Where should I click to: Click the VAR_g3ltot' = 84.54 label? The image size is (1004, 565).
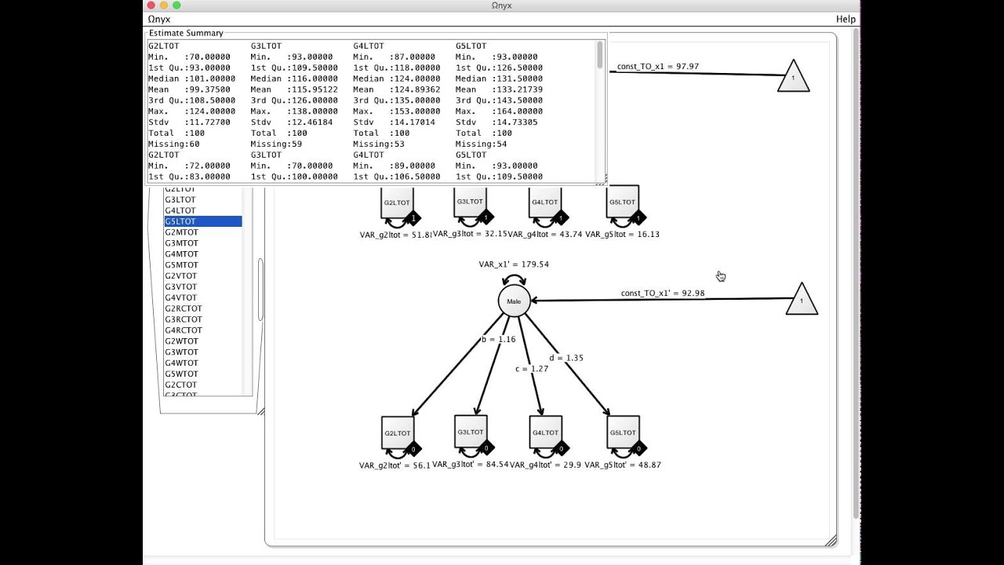click(471, 465)
